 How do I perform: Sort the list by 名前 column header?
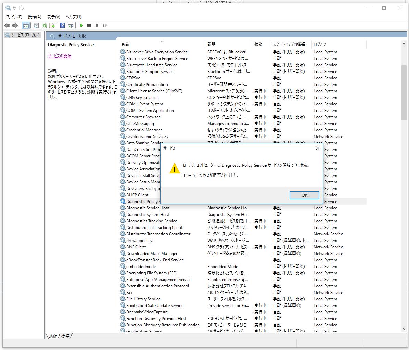click(125, 44)
